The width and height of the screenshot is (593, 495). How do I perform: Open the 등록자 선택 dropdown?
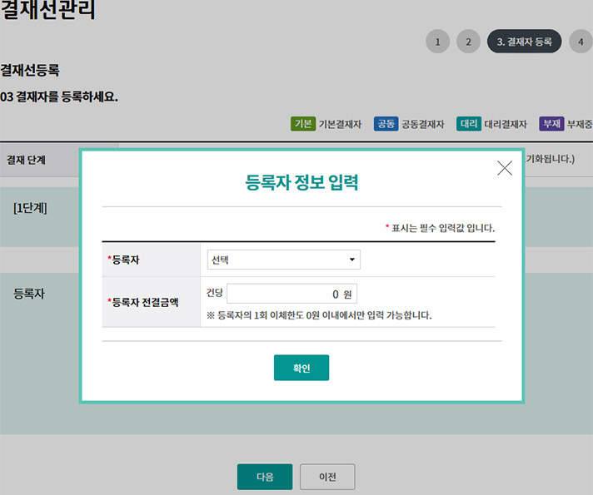tap(283, 260)
